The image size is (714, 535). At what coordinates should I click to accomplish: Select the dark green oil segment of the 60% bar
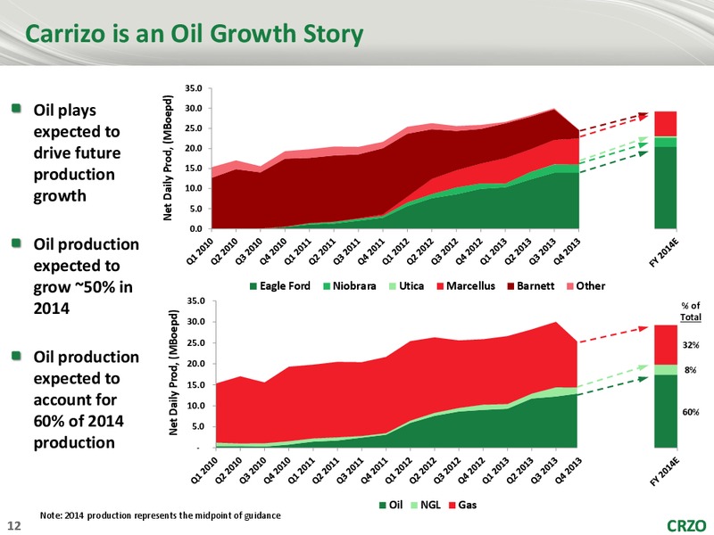click(x=666, y=411)
